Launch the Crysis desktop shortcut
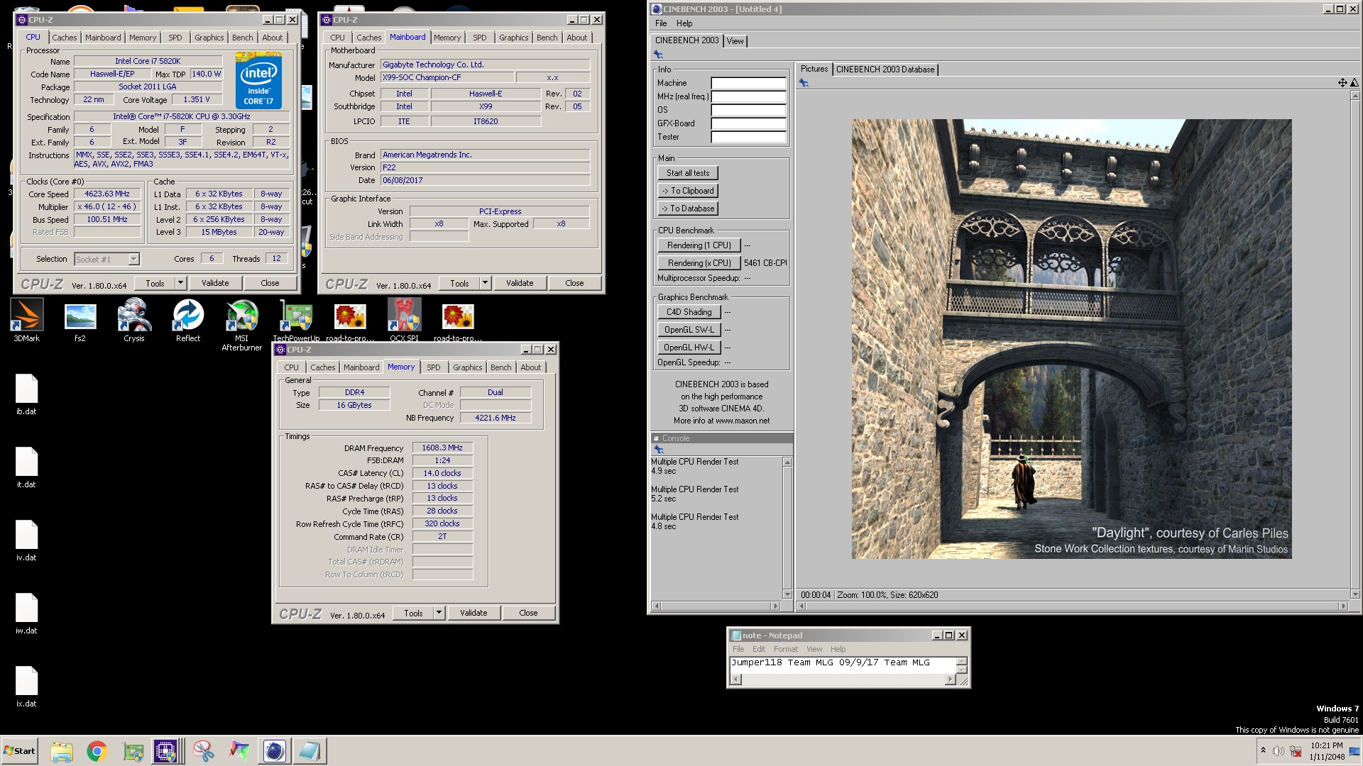Viewport: 1363px width, 766px height. (134, 320)
